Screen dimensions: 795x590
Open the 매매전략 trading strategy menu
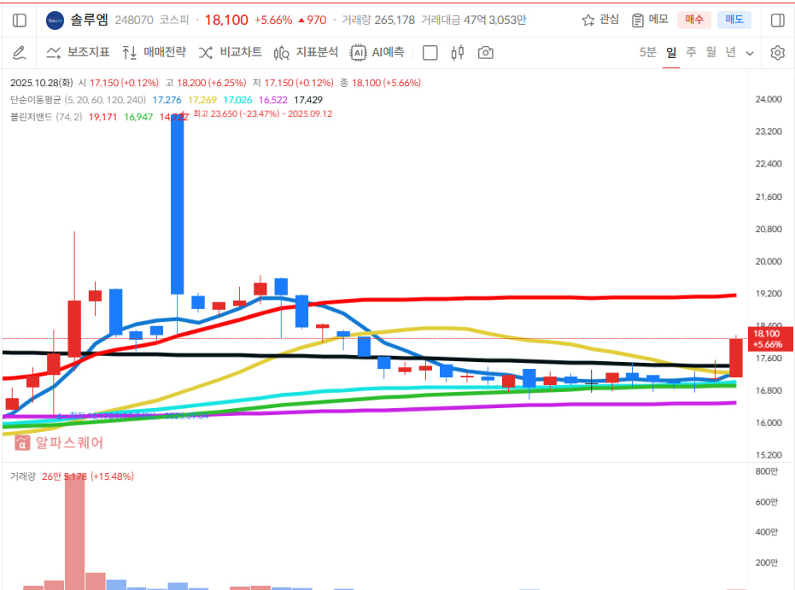154,53
